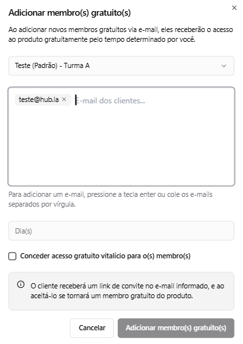Close the add free members dialog
Viewport: 243px width, 344px height.
coord(234,8)
